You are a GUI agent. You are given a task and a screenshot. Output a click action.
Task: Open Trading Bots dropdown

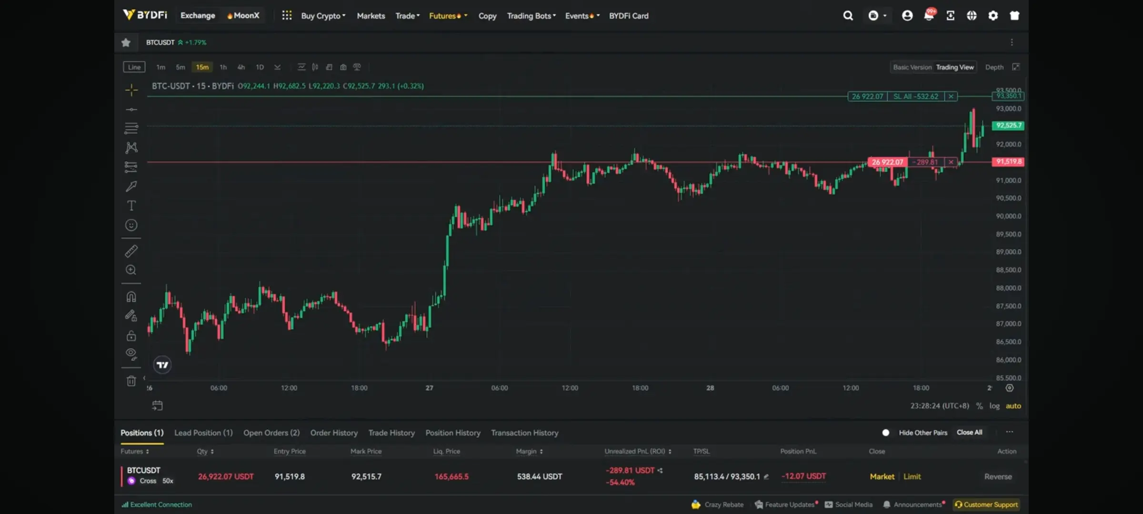pos(531,16)
